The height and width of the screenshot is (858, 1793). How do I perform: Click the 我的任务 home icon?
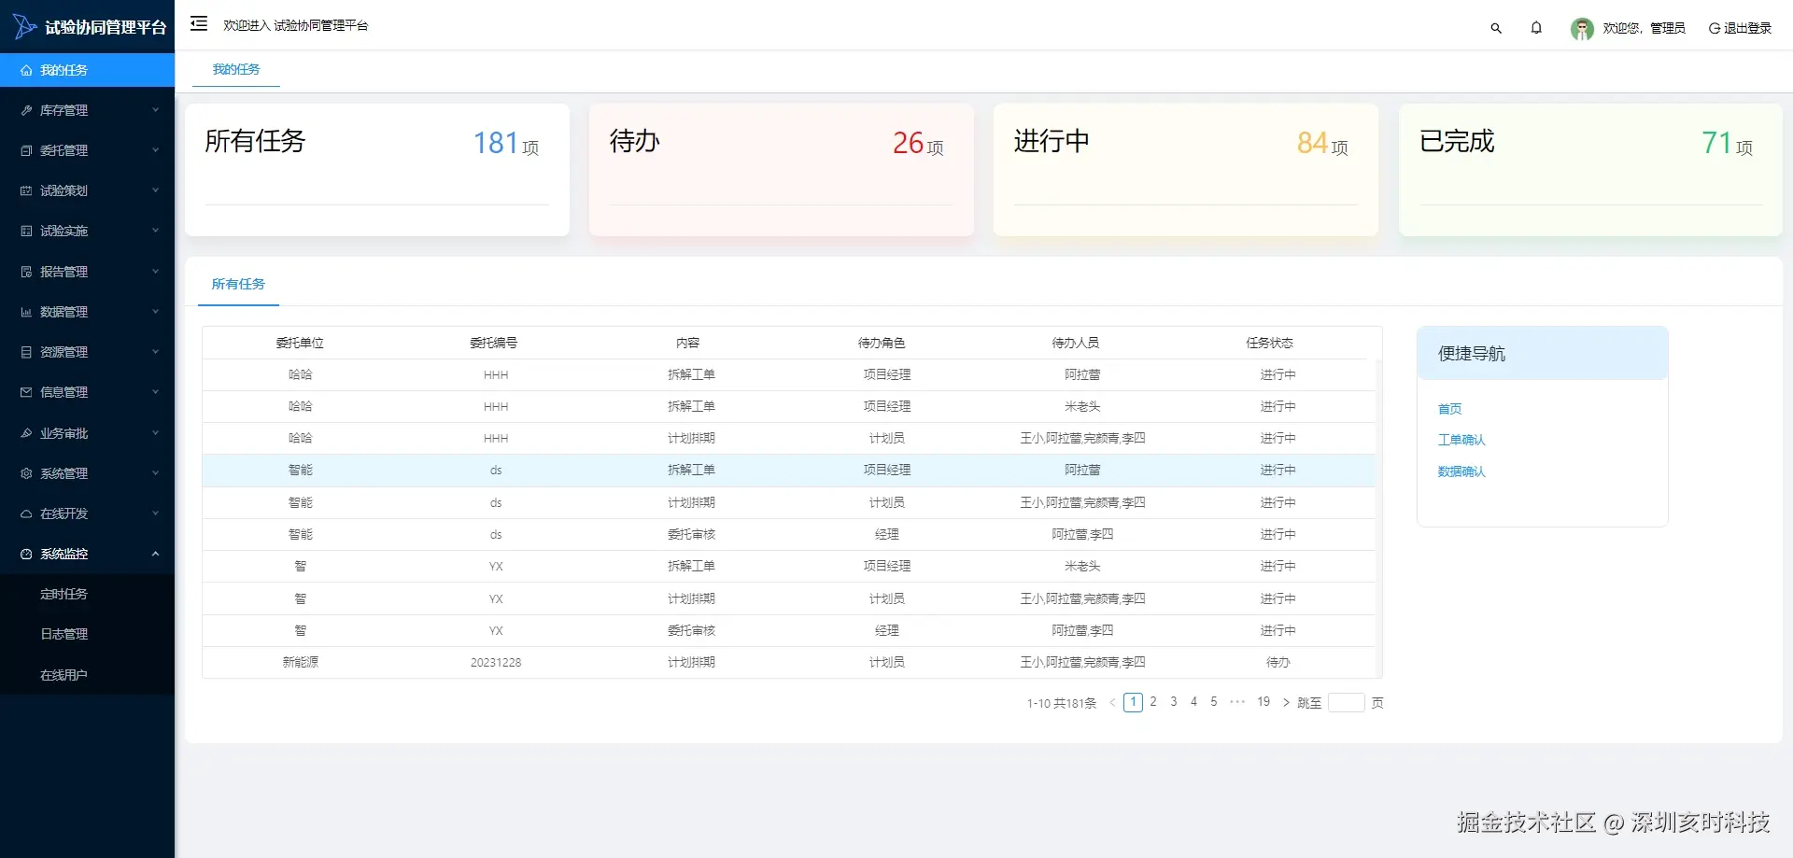tap(26, 71)
